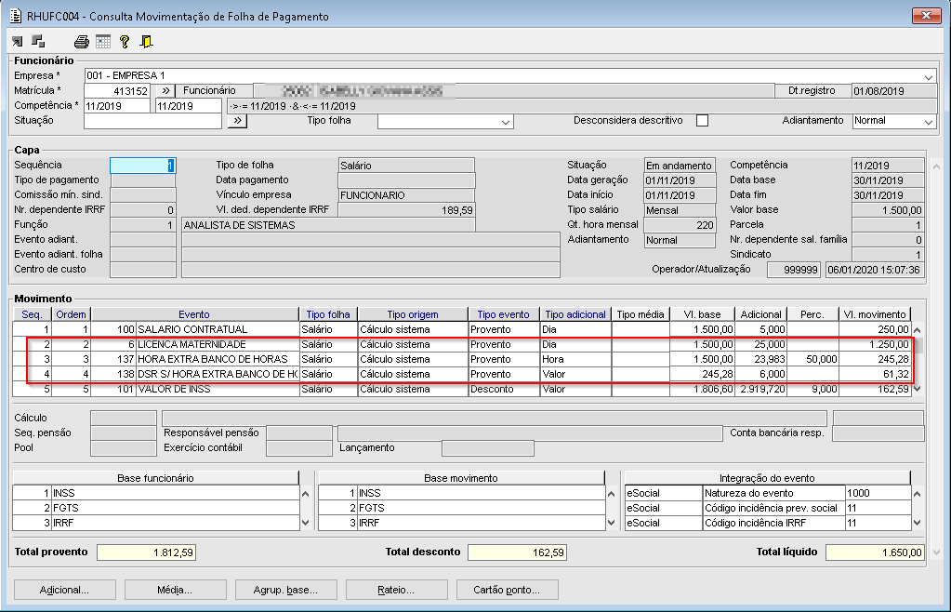Click the second toolbar icon with overlapping squares

(x=38, y=41)
